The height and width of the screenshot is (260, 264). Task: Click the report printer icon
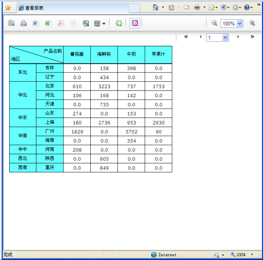pos(23,23)
